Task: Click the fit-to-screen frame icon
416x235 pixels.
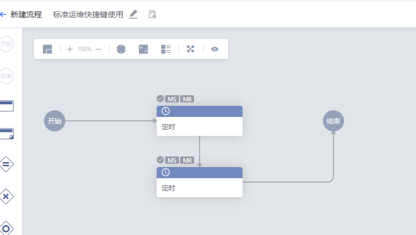Action: tap(143, 49)
